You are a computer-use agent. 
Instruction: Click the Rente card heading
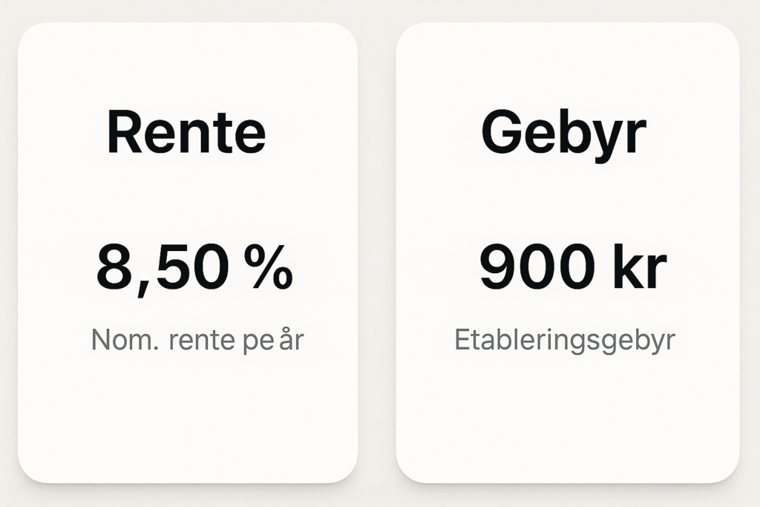point(186,132)
